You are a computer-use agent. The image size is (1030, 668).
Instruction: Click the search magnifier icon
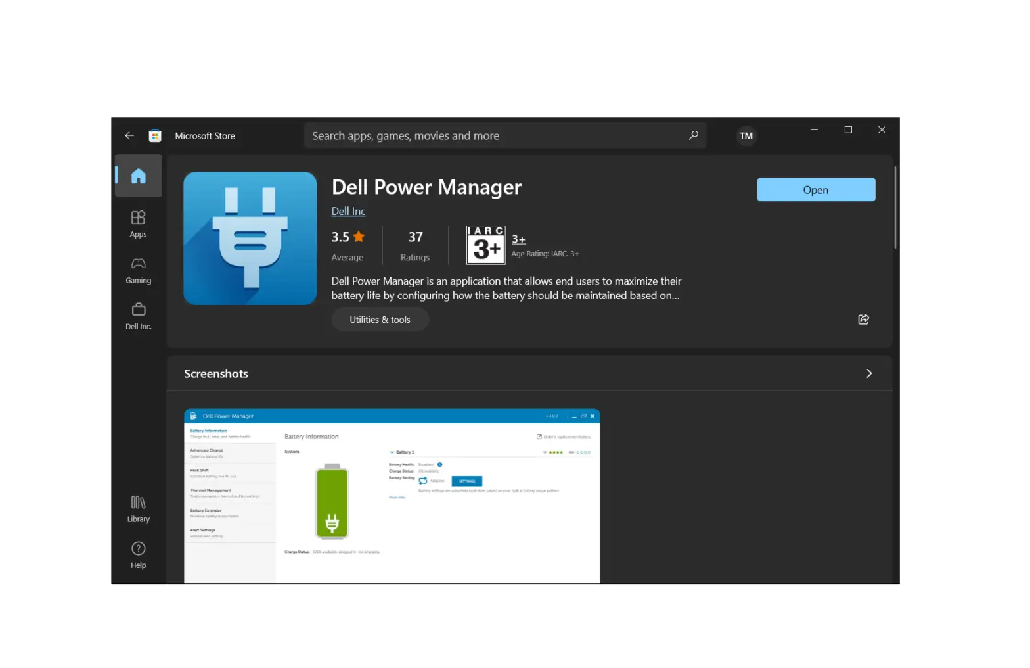pos(693,135)
